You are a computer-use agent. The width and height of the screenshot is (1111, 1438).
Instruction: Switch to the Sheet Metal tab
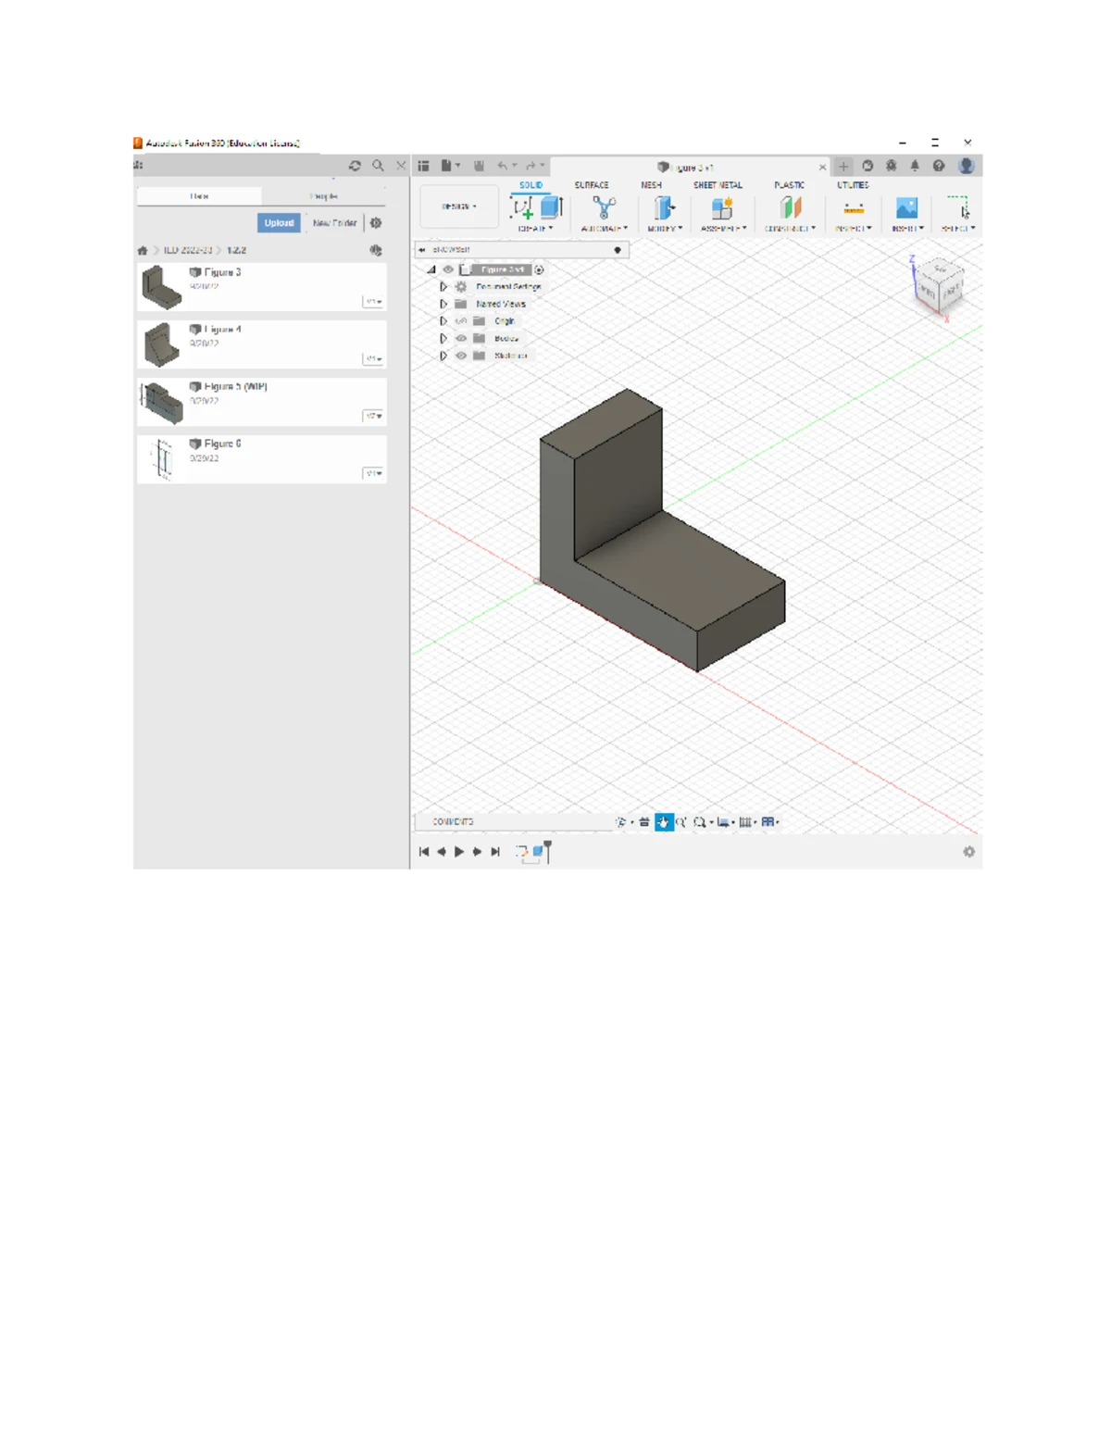click(718, 185)
